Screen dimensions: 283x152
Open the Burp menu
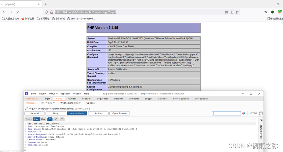click(33, 94)
